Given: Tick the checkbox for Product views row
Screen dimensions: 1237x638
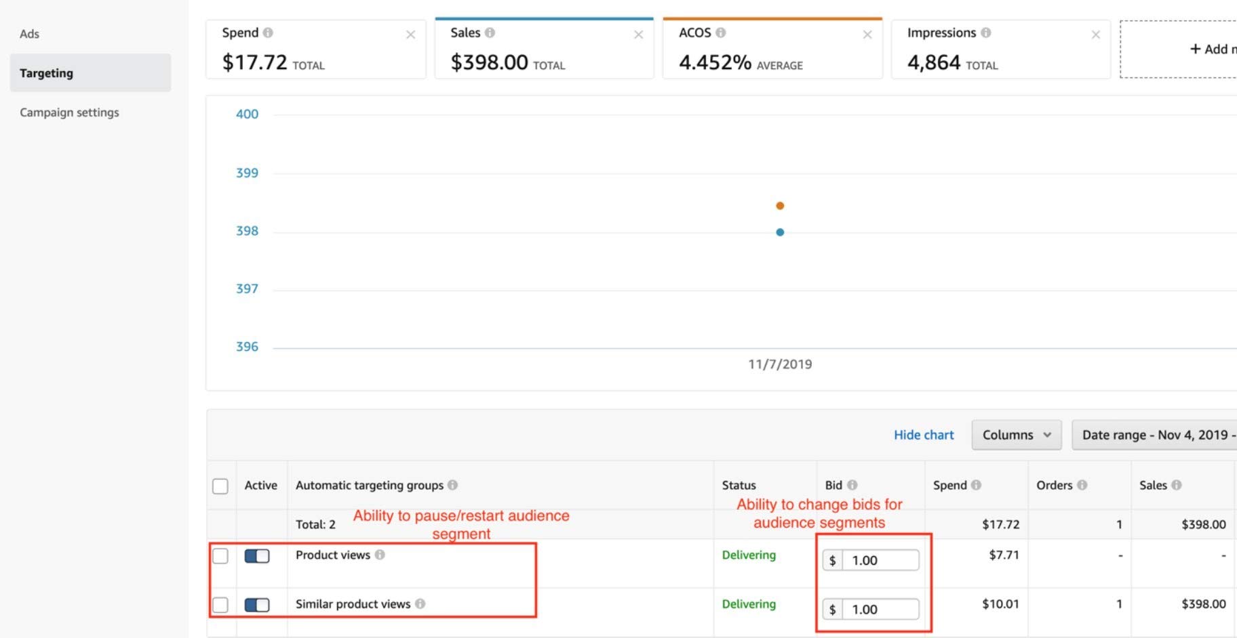Looking at the screenshot, I should (220, 556).
